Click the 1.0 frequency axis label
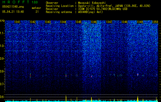161x102 pixels. 2,46
